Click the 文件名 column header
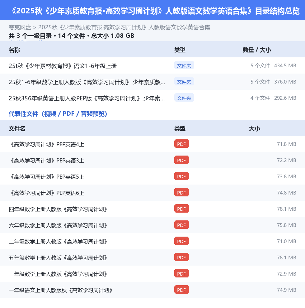Screen dimensions: 305x308 tap(17, 129)
